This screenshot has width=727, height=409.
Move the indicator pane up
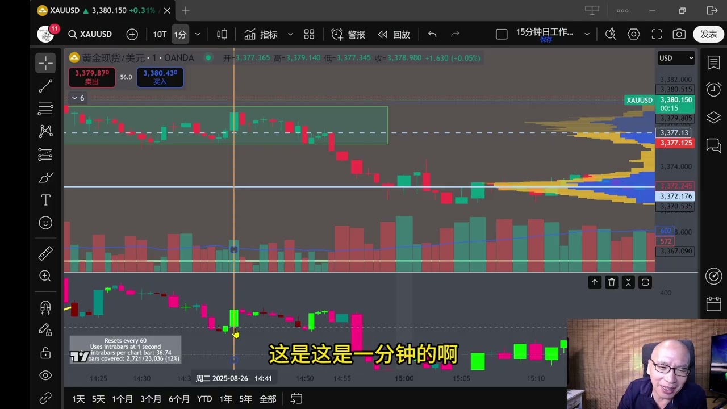[x=595, y=282]
